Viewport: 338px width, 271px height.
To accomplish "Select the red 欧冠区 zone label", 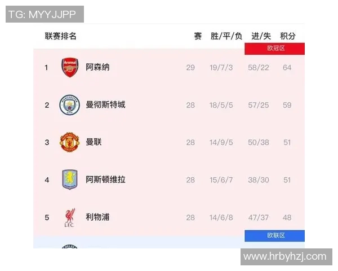I will (274, 49).
